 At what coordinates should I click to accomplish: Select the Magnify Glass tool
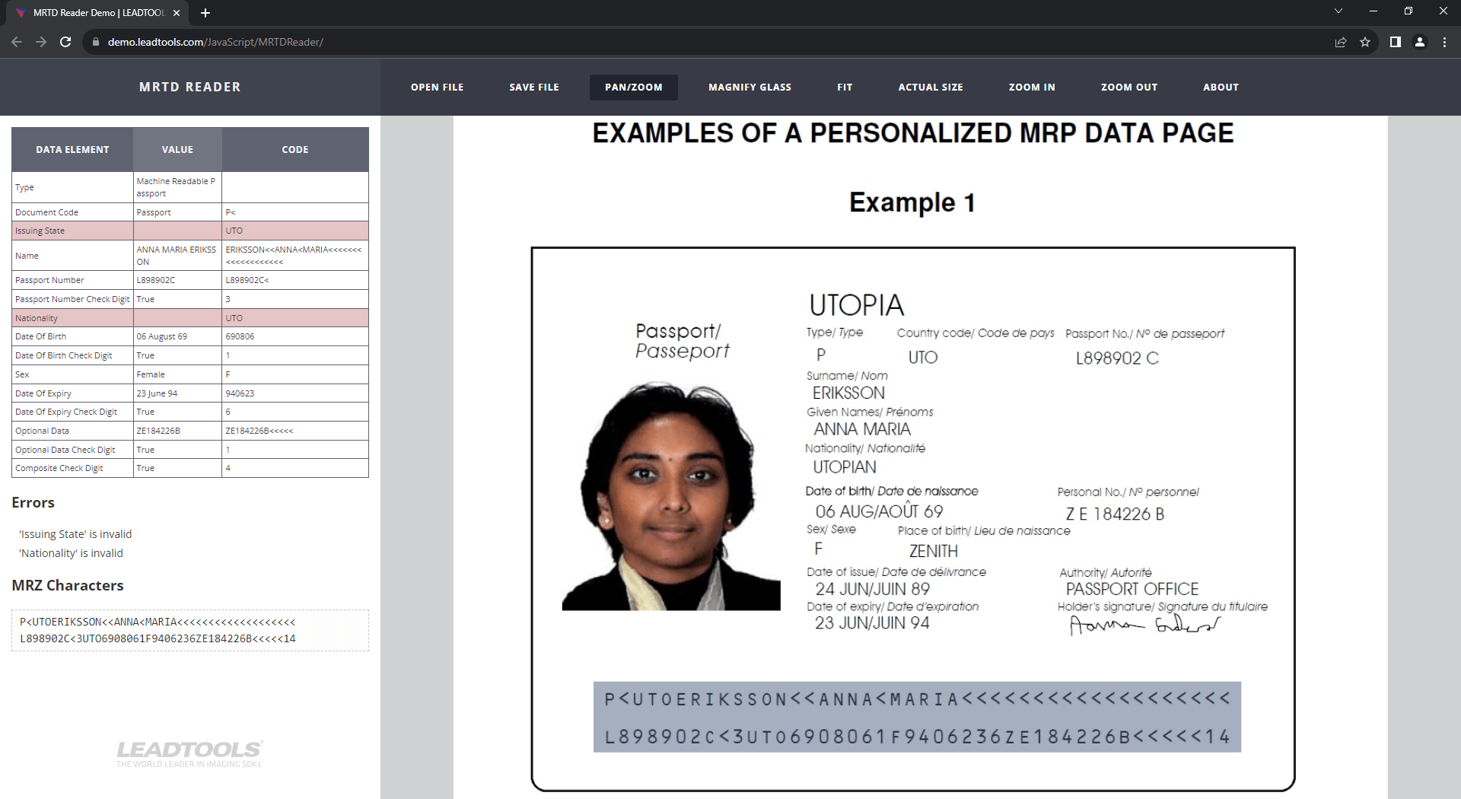[x=749, y=87]
